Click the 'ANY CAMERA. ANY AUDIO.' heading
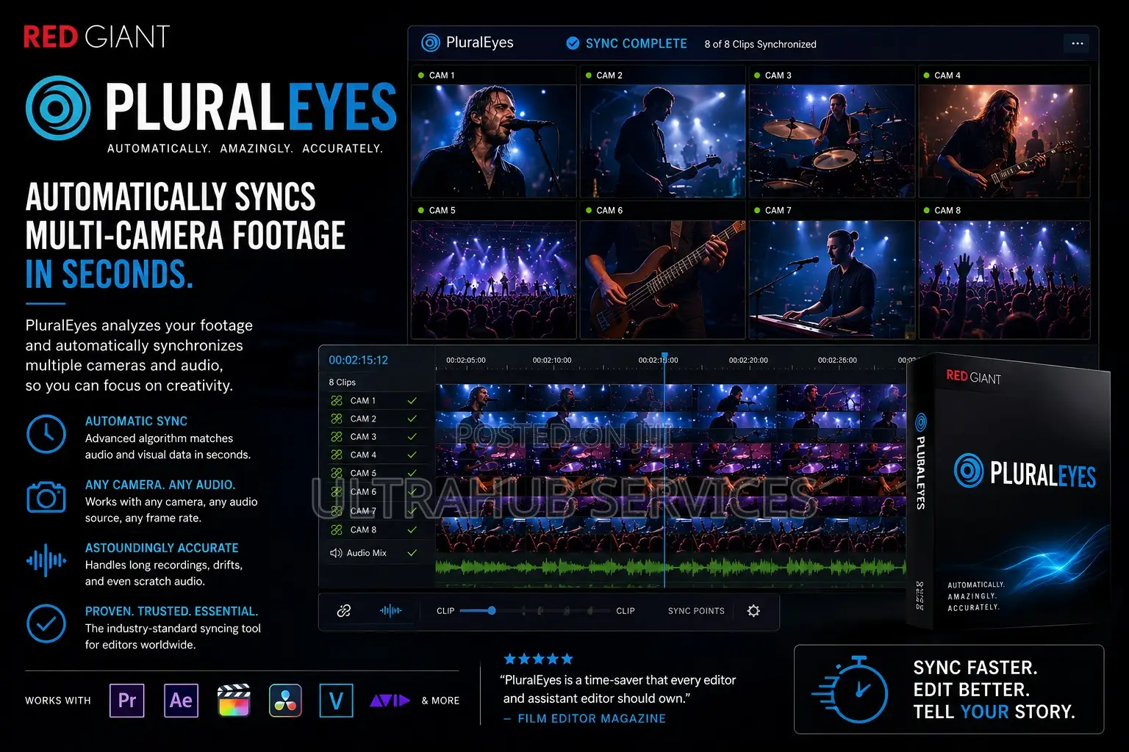Image resolution: width=1129 pixels, height=752 pixels. click(160, 485)
